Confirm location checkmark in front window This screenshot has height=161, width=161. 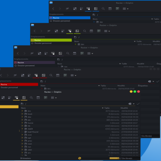(138, 104)
